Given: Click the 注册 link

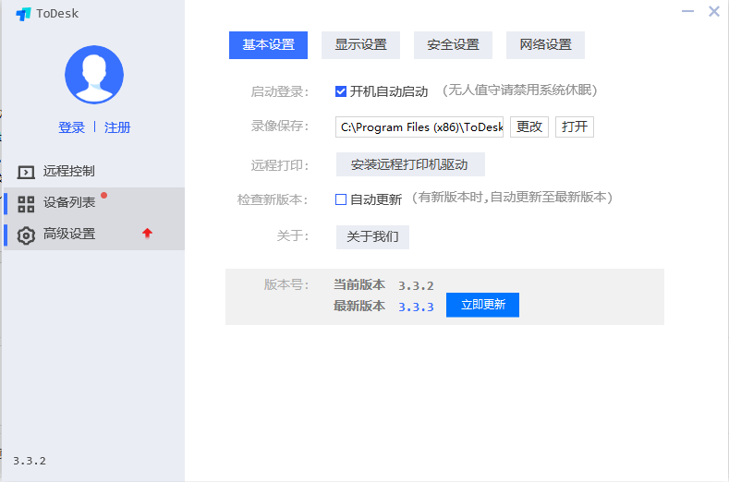Looking at the screenshot, I should click(x=117, y=127).
